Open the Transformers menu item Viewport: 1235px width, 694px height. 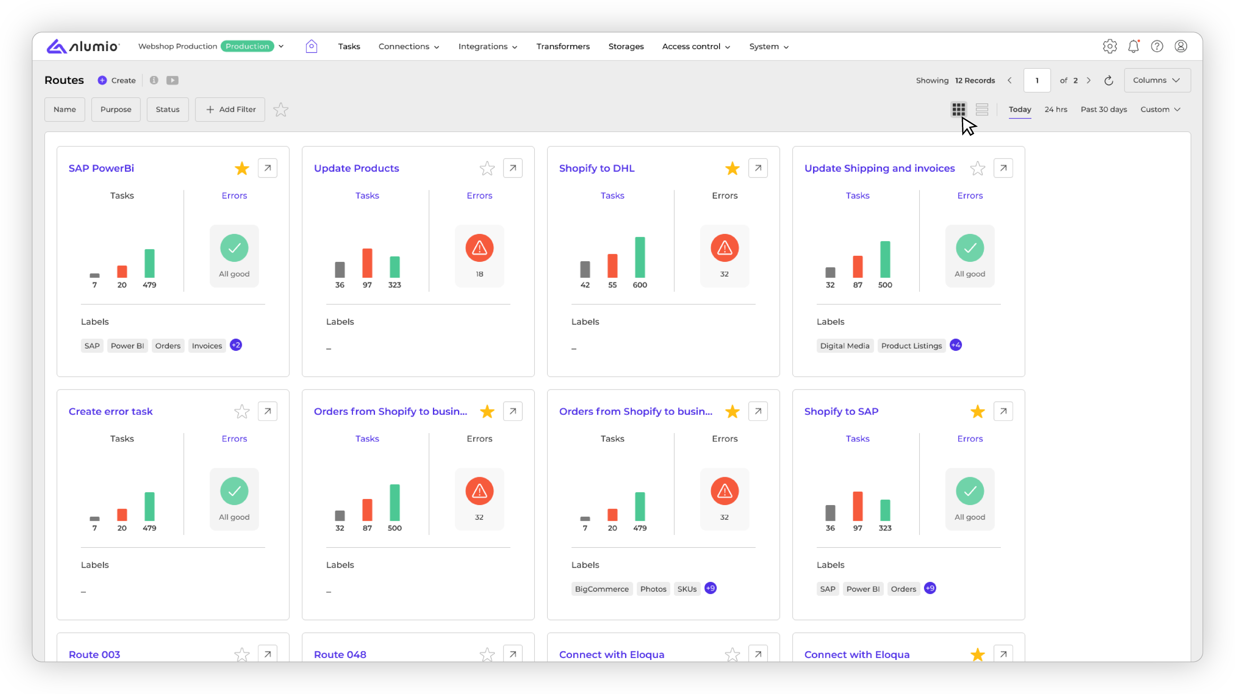click(x=563, y=47)
